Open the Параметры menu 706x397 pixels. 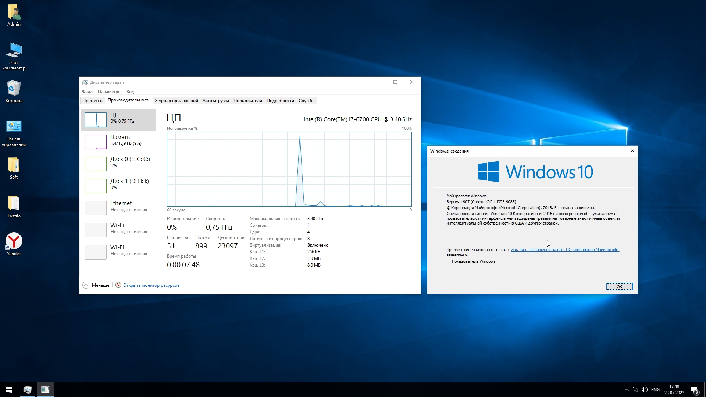[109, 92]
